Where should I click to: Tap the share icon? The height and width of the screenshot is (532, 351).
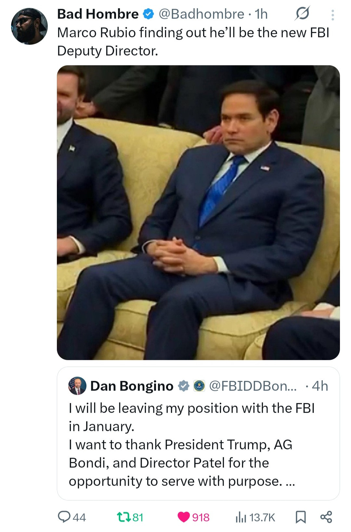(326, 517)
